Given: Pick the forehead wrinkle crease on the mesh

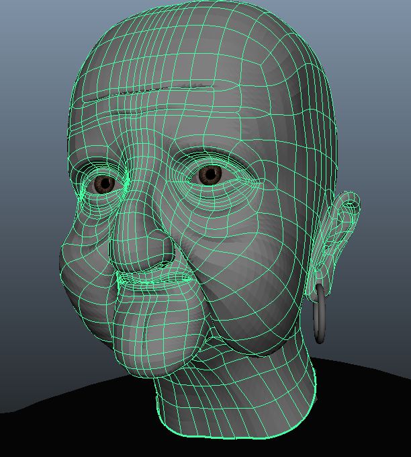Looking at the screenshot, I should [152, 90].
